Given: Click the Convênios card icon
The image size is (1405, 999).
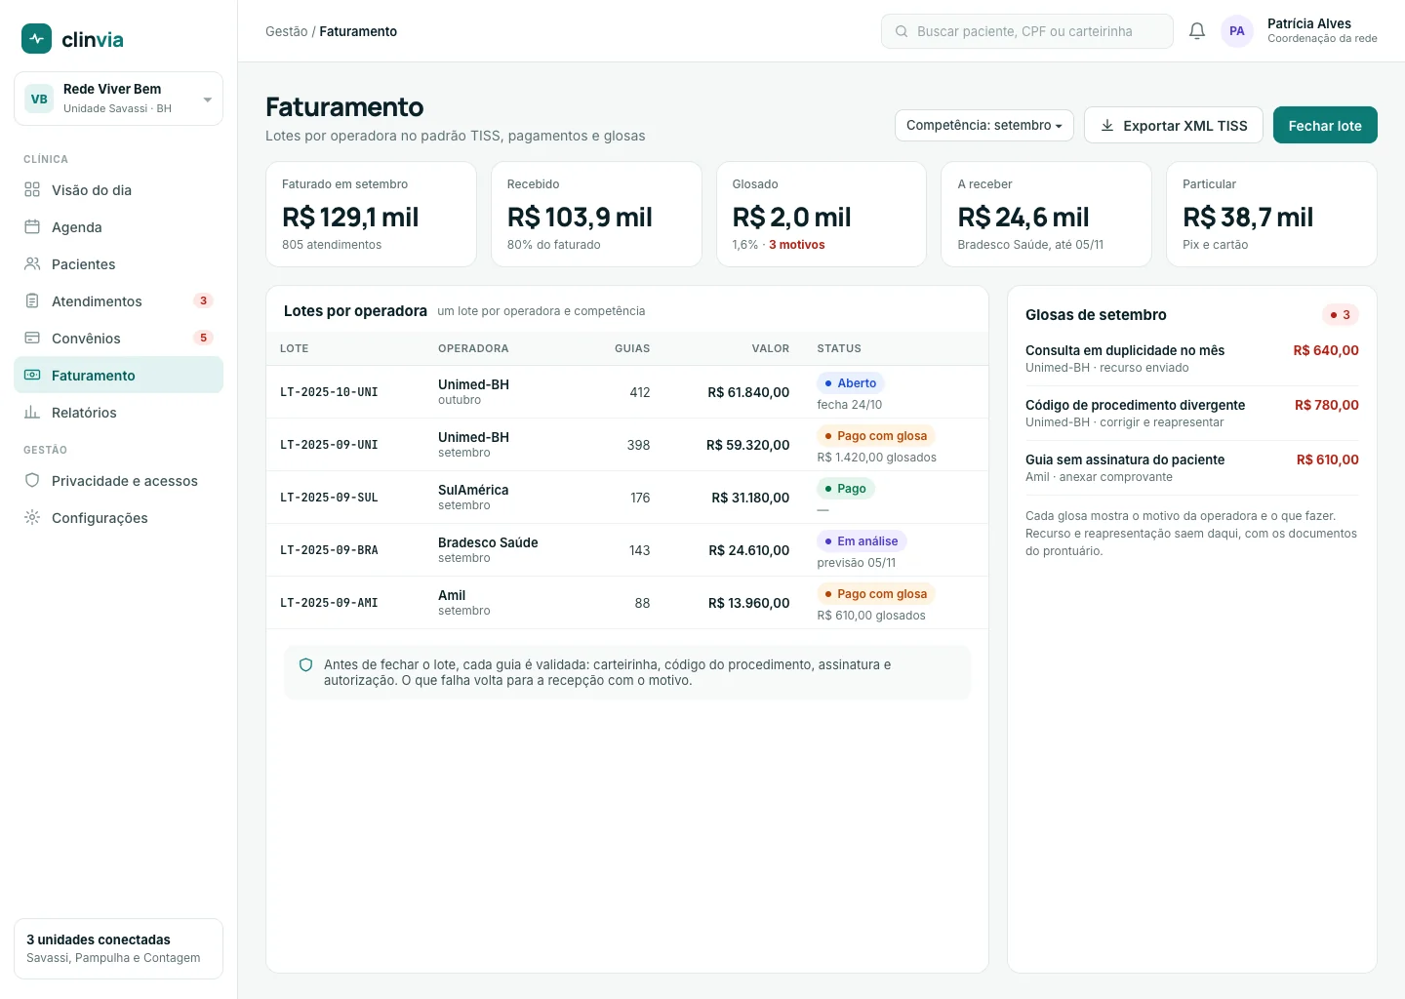Looking at the screenshot, I should coord(32,339).
